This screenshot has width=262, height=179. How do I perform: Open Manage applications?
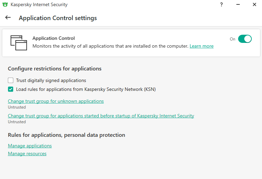click(30, 146)
